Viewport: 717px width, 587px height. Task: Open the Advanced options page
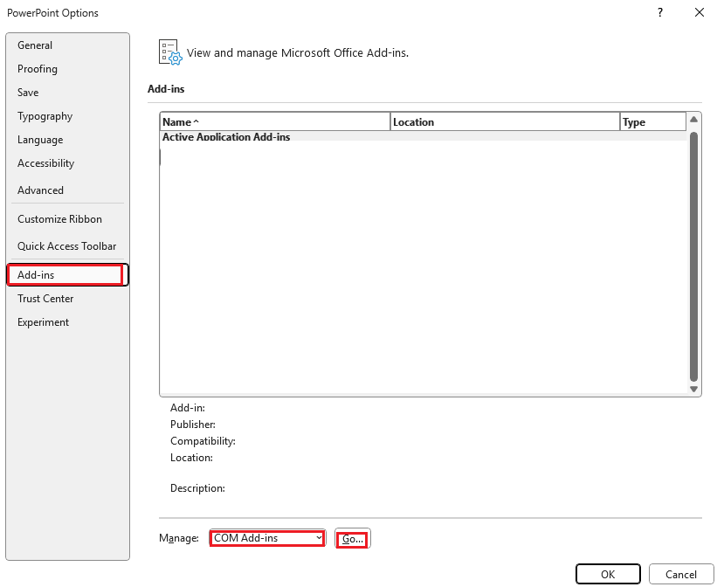pyautogui.click(x=40, y=190)
